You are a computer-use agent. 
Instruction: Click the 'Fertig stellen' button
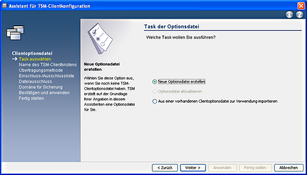255,168
